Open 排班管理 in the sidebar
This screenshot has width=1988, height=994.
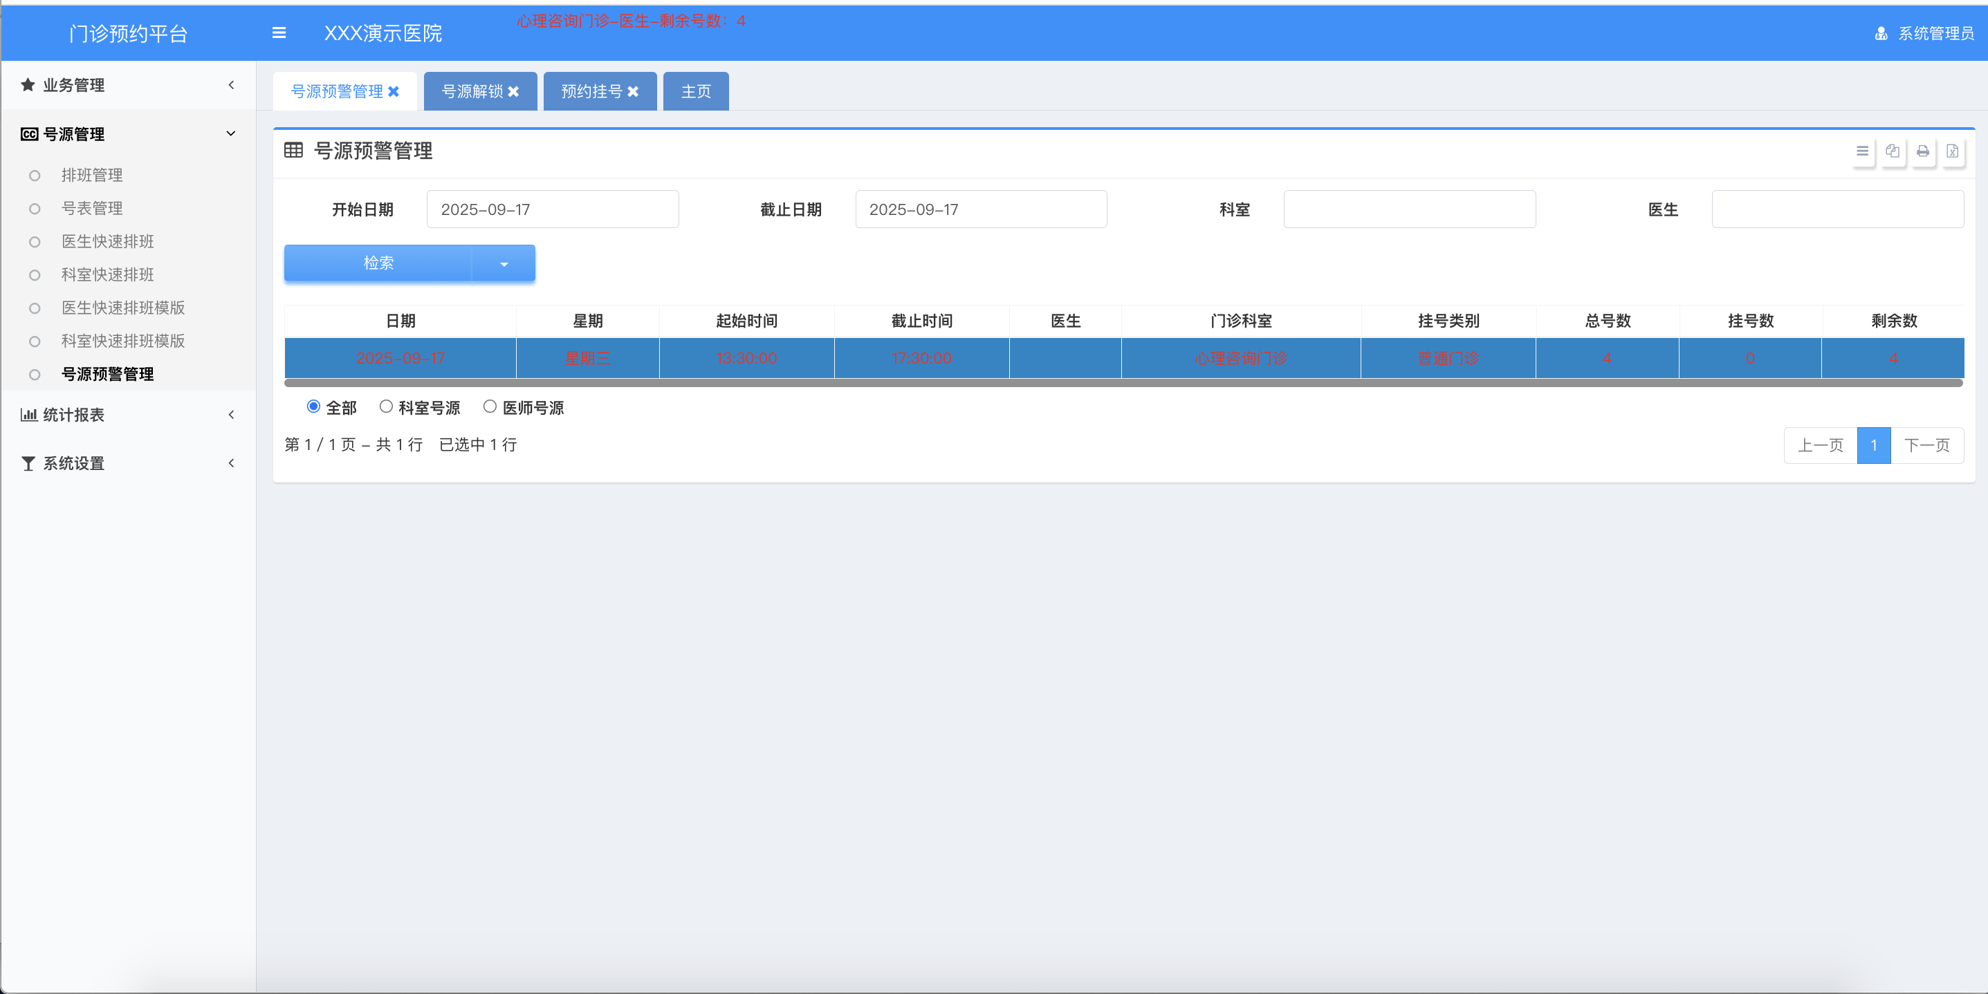(x=92, y=175)
